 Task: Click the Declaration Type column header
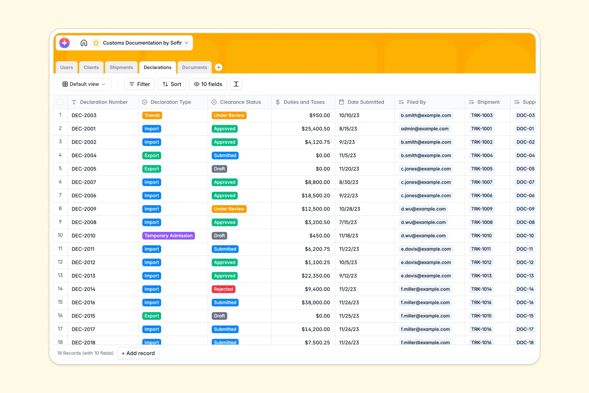[x=173, y=102]
